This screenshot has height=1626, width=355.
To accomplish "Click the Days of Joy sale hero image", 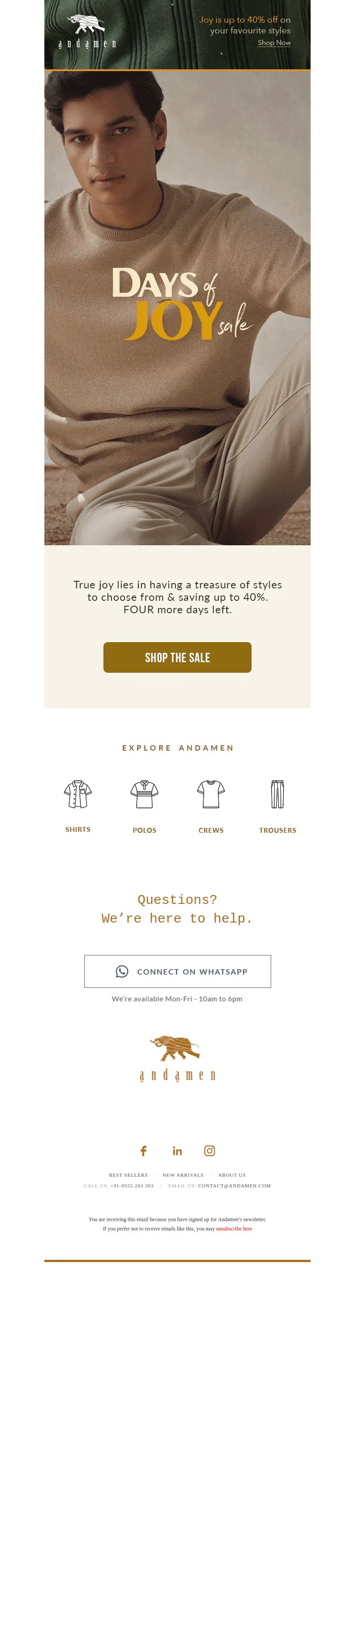I will coord(177,308).
